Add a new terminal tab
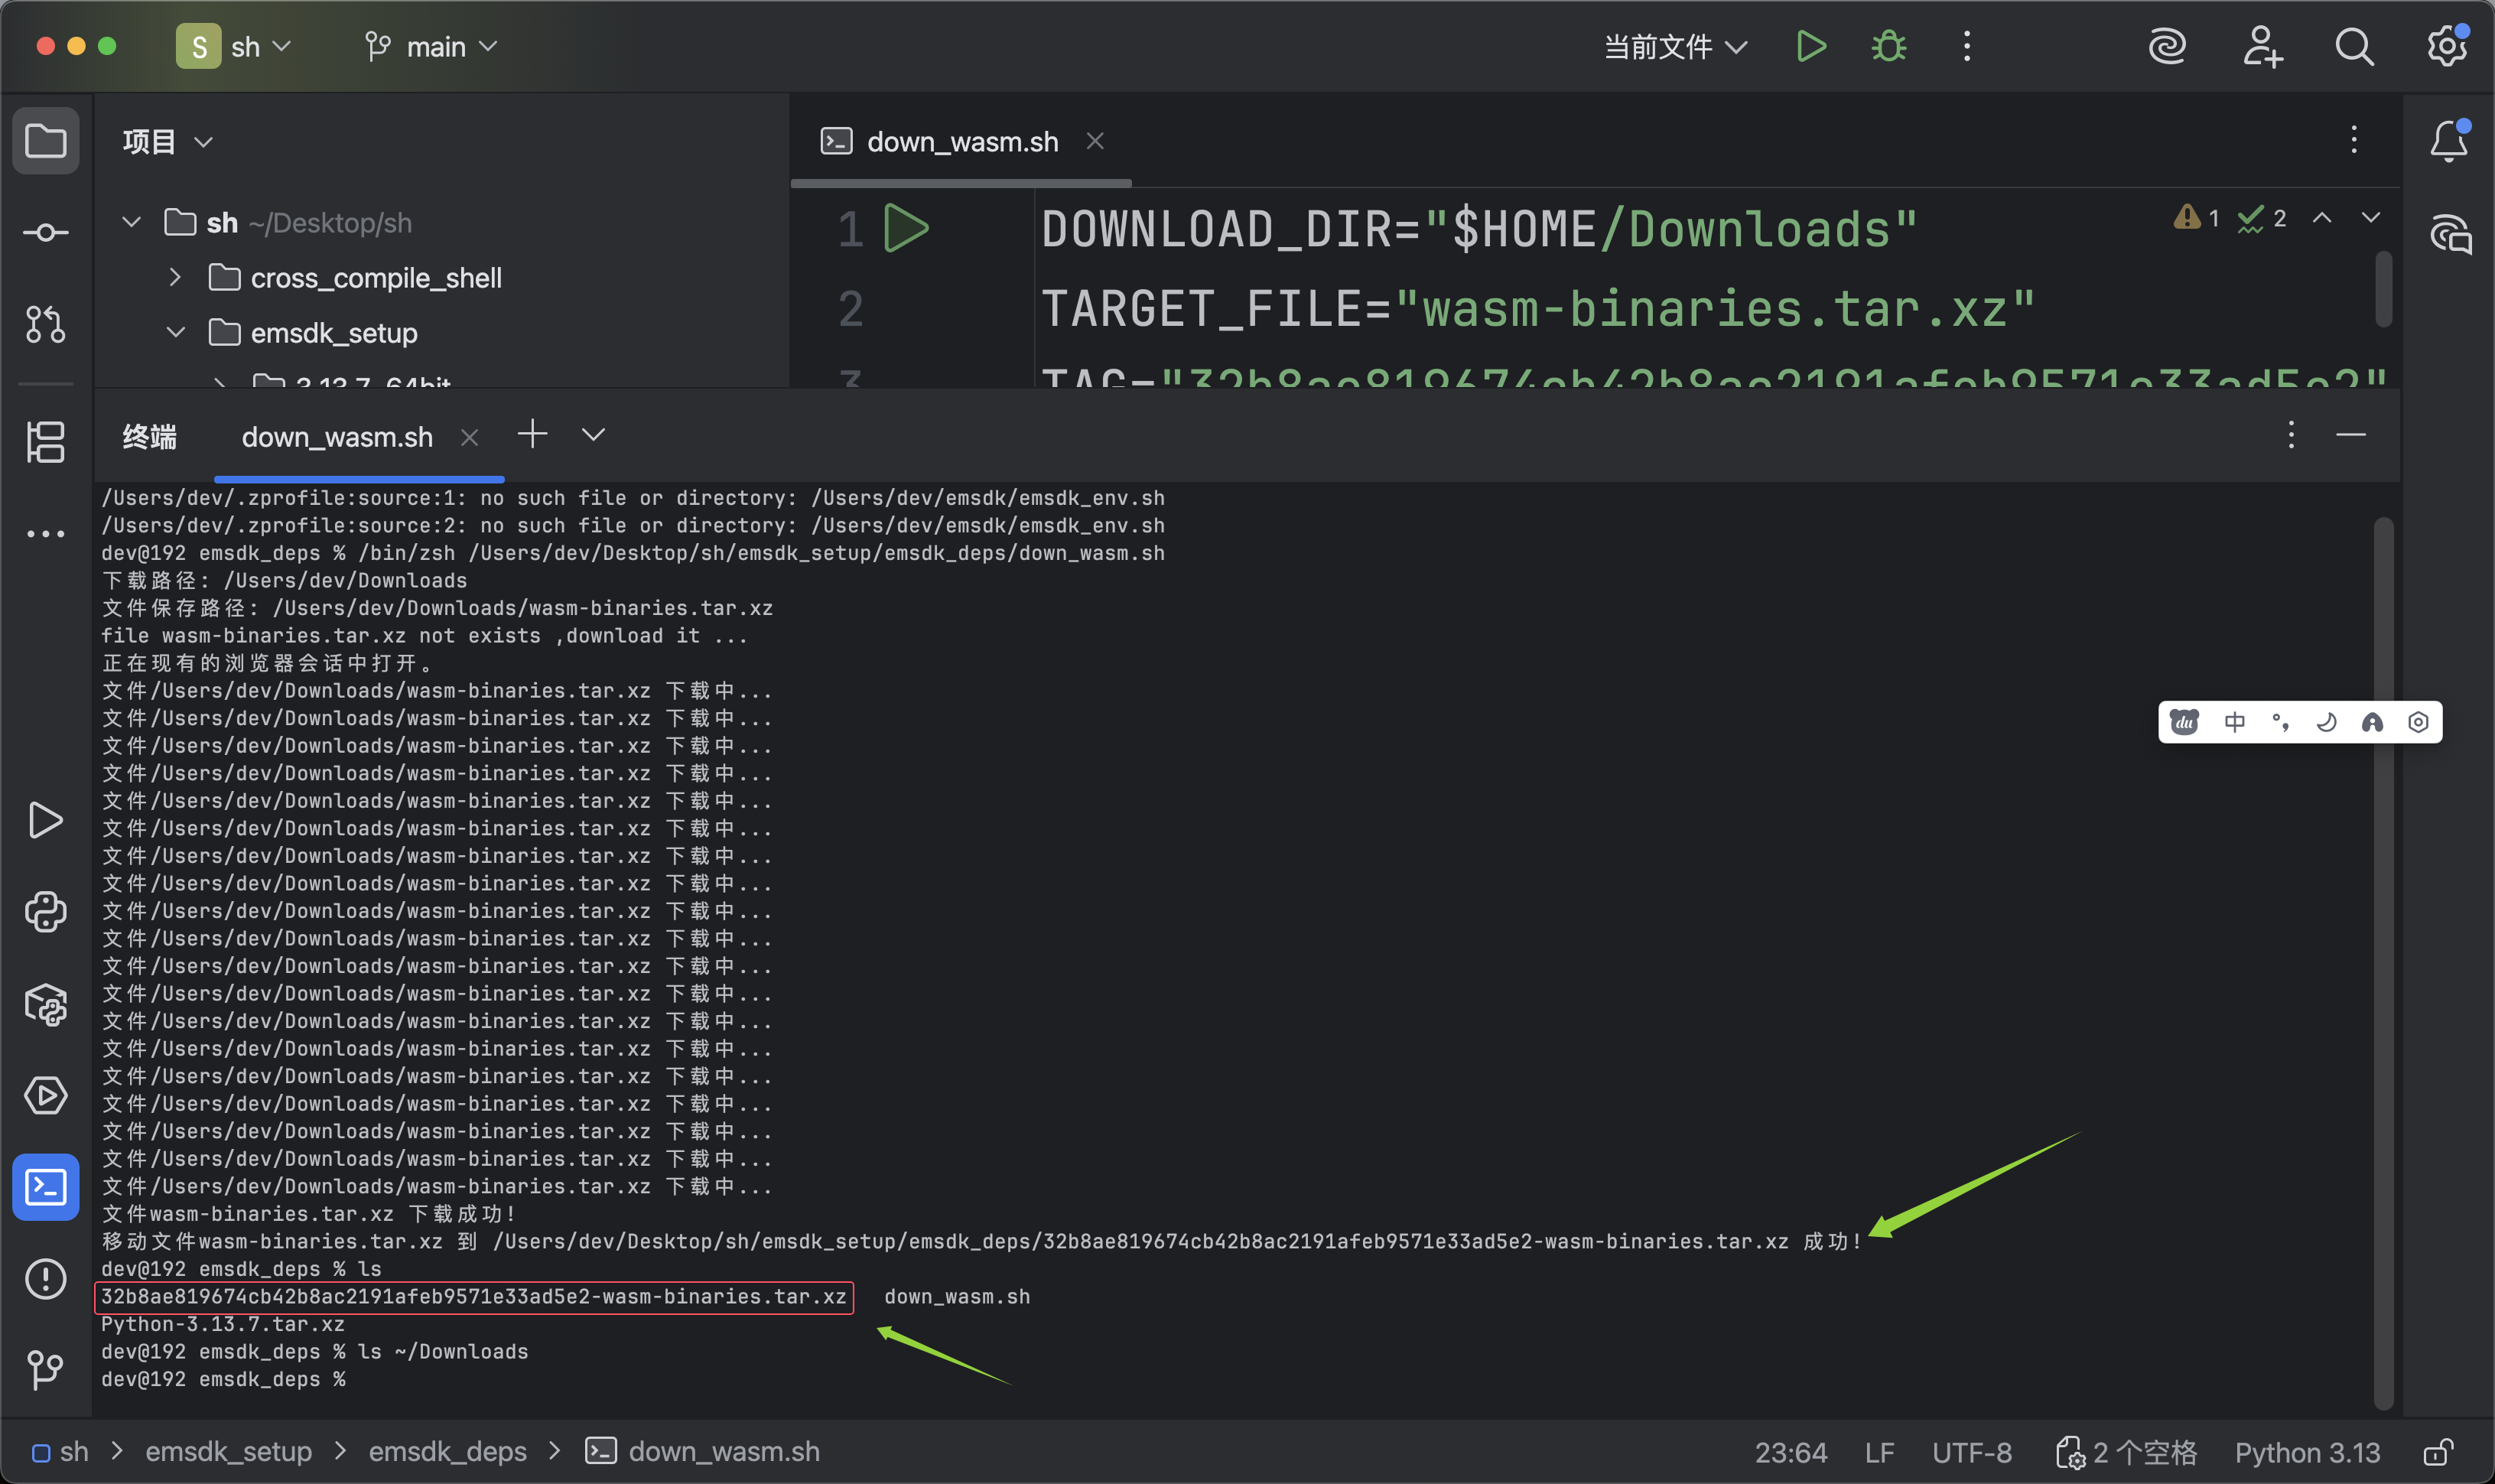 (x=533, y=434)
